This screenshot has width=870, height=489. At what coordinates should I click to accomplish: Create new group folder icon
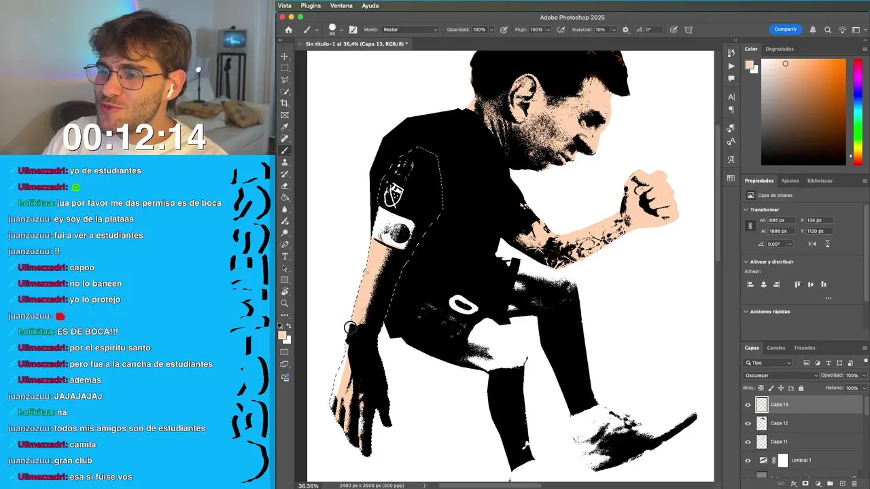pos(830,484)
